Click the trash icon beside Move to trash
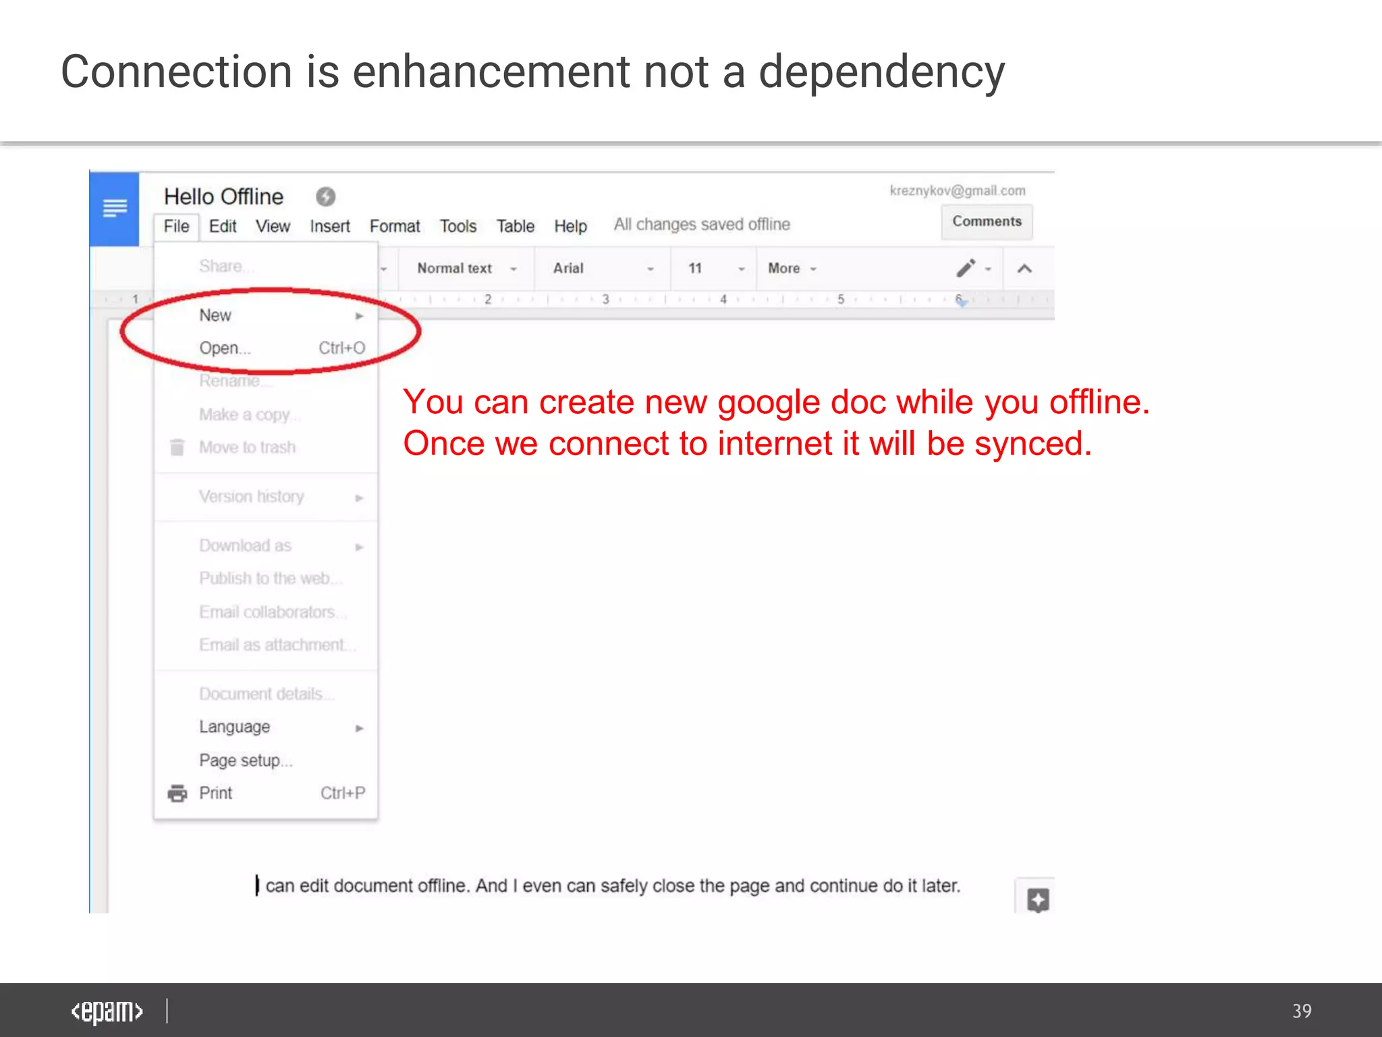 pyautogui.click(x=177, y=447)
